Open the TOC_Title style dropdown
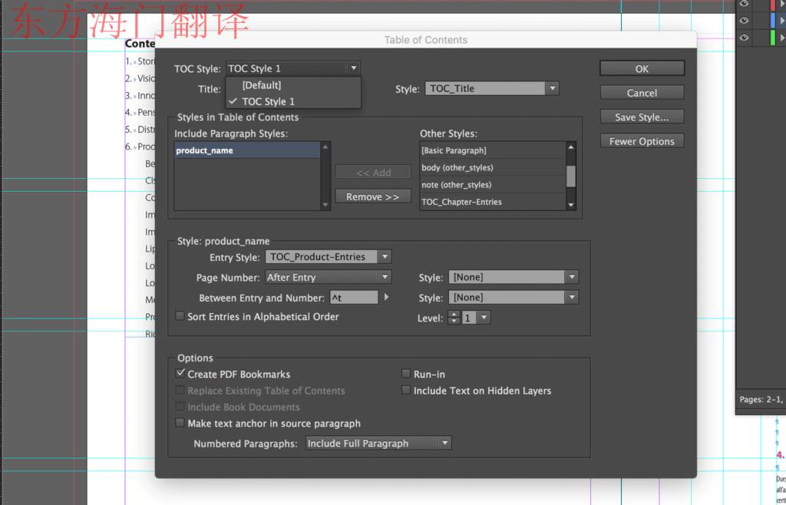 coord(552,89)
